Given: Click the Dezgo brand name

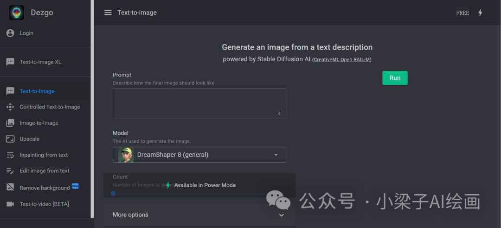Looking at the screenshot, I should coord(42,13).
